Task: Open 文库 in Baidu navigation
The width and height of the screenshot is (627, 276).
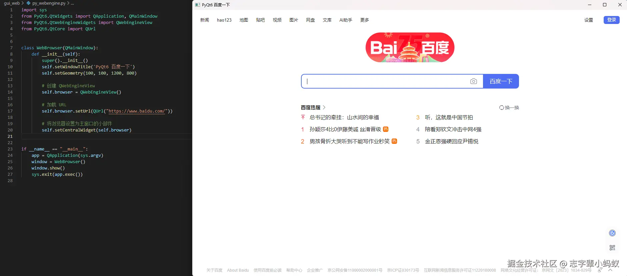Action: coord(327,20)
